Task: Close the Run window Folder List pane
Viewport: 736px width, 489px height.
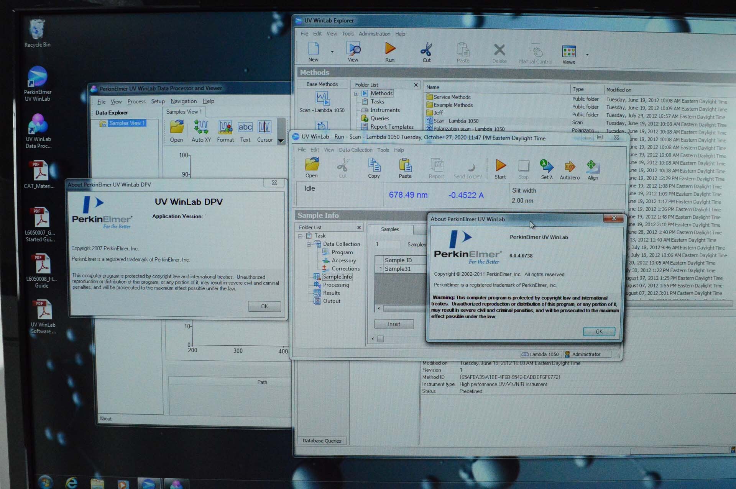Action: pyautogui.click(x=359, y=227)
